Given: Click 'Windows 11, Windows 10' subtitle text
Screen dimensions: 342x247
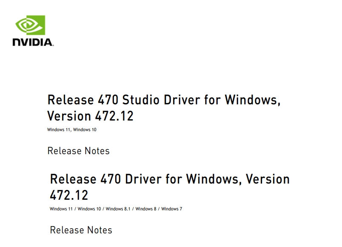Looking at the screenshot, I should tap(72, 129).
